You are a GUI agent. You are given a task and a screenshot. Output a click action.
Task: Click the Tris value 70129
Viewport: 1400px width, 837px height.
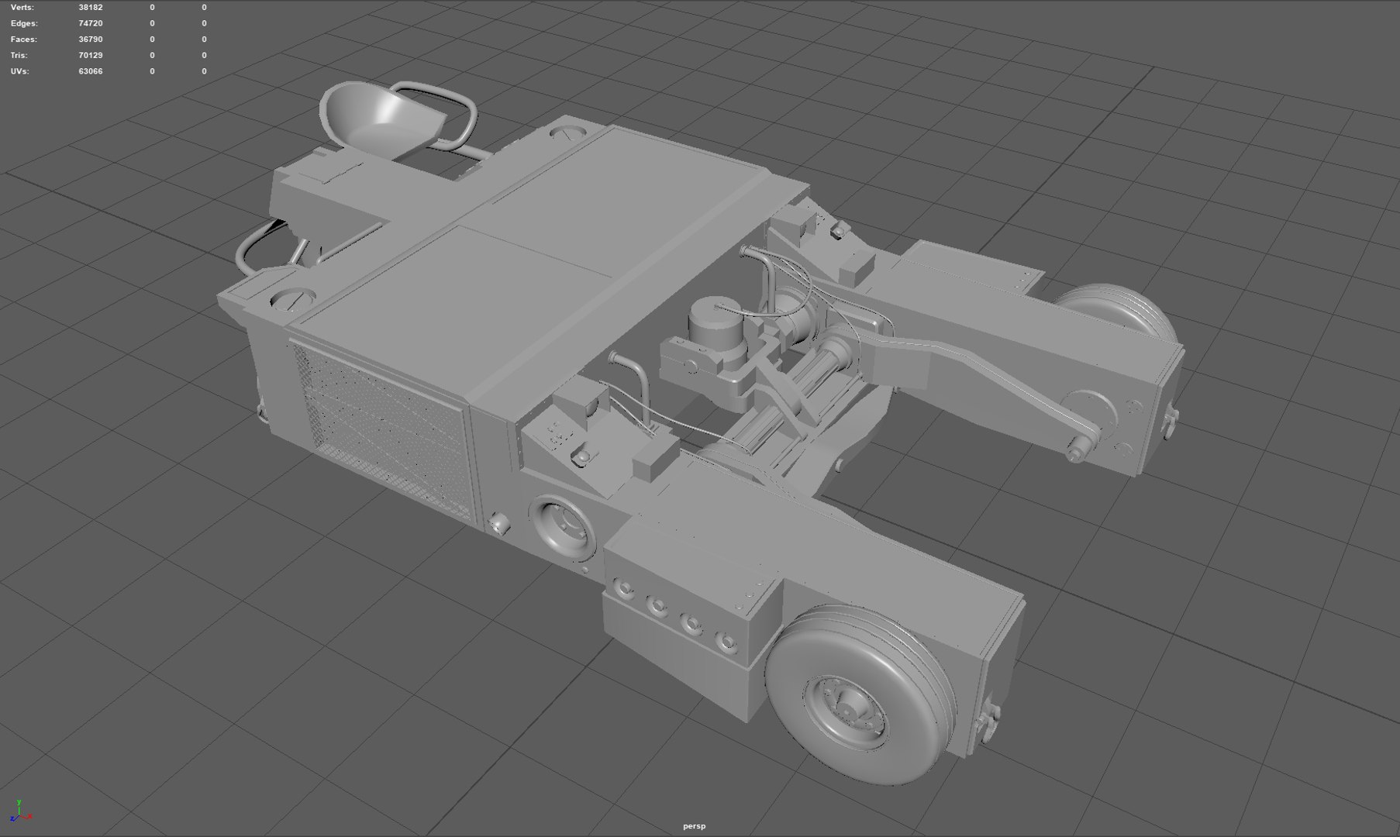click(91, 55)
